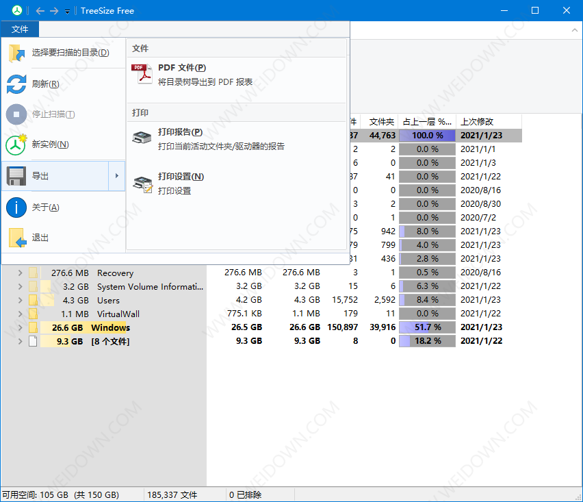This screenshot has width=583, height=502.
Task: Click the 18.2 % percent bar
Action: (x=427, y=341)
